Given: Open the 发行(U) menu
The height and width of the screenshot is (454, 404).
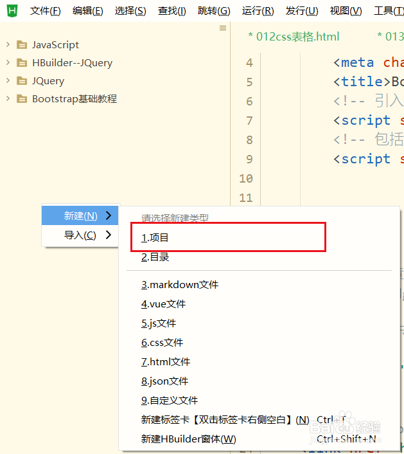Looking at the screenshot, I should (302, 11).
